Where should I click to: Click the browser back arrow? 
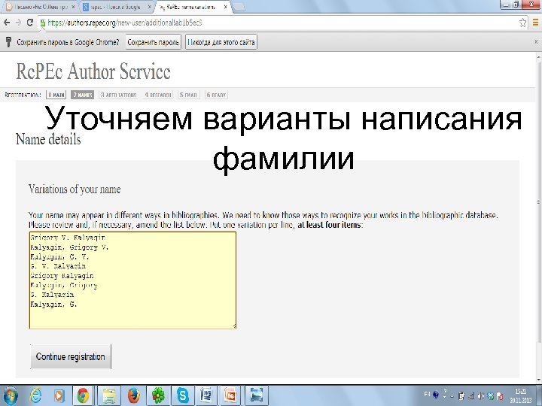[7, 23]
